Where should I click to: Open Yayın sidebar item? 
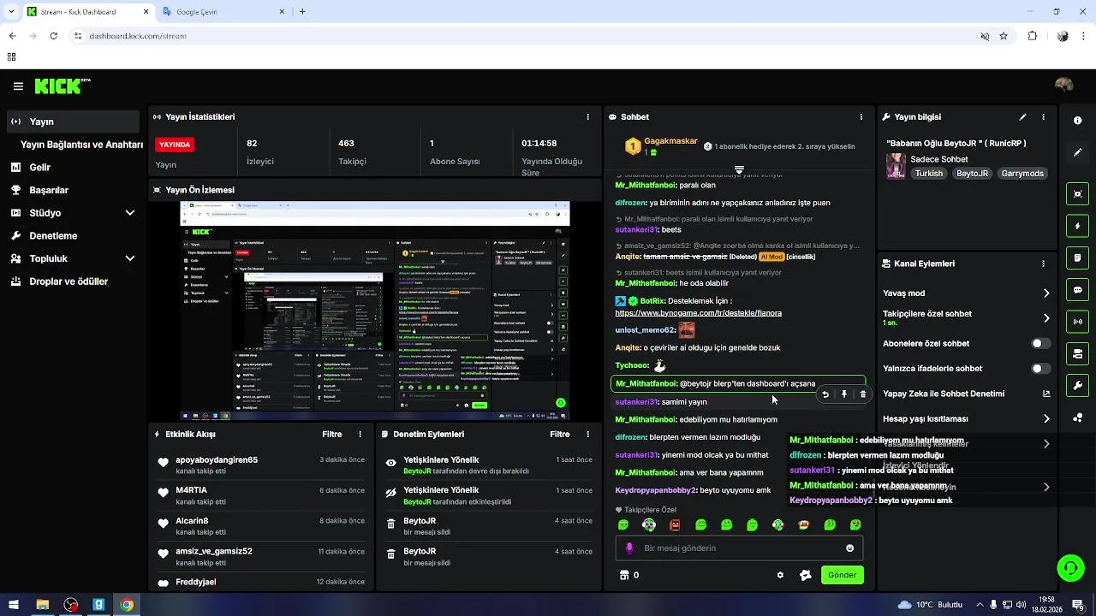pyautogui.click(x=74, y=121)
